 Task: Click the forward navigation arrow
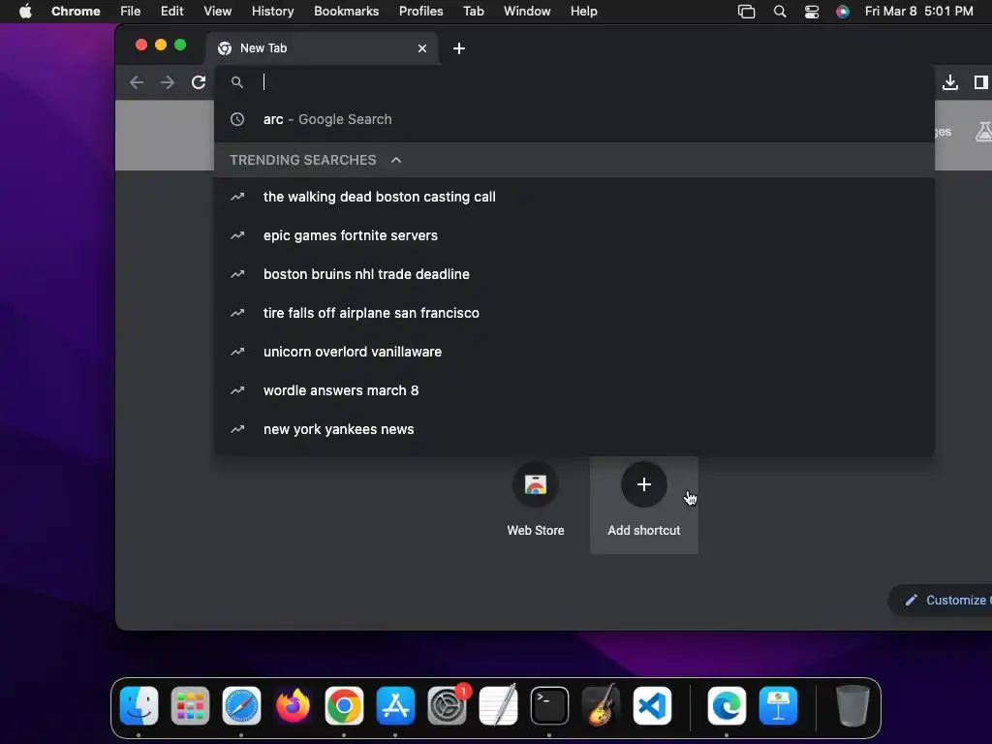click(x=167, y=82)
